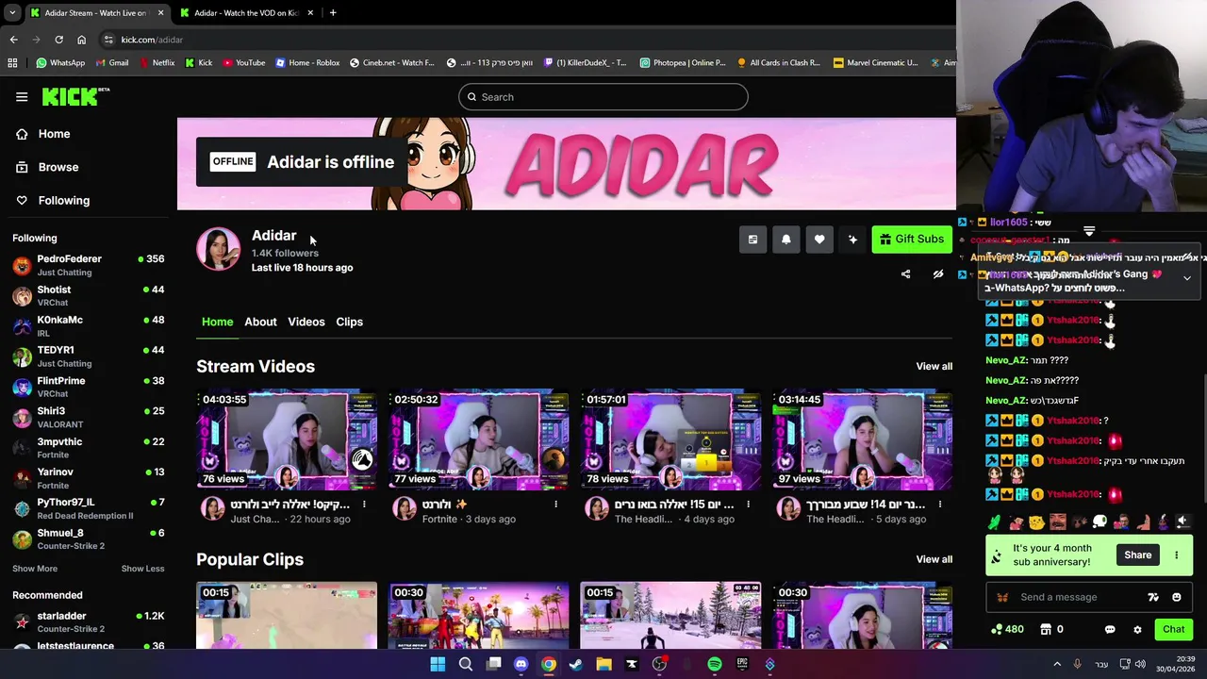Open the Windows Start menu
Image resolution: width=1207 pixels, height=679 pixels.
point(438,664)
